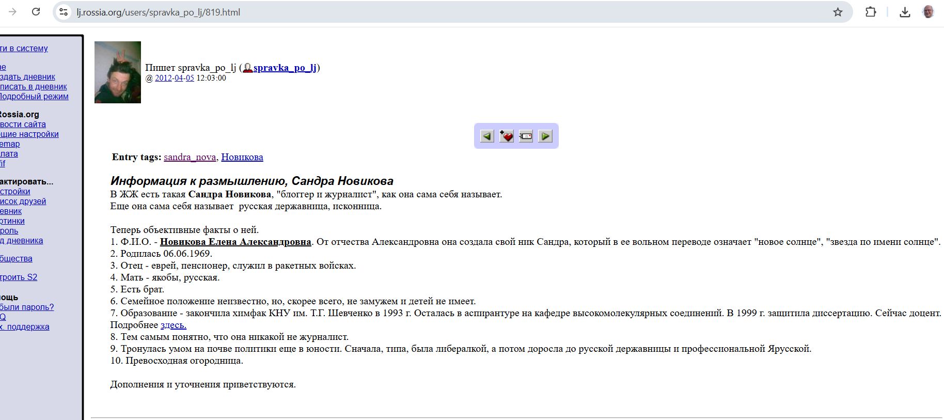Open sidebar link Подробный режим
This screenshot has height=420, width=944.
[x=34, y=97]
